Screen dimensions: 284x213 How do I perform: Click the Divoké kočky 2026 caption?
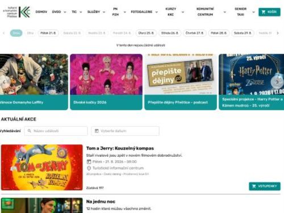[90, 102]
